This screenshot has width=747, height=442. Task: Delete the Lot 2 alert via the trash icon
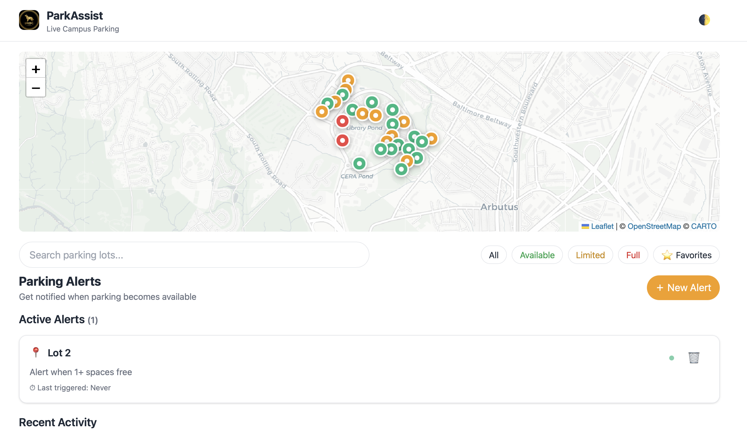[x=693, y=357]
